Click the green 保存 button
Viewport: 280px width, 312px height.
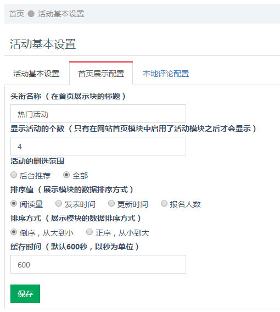(x=25, y=294)
